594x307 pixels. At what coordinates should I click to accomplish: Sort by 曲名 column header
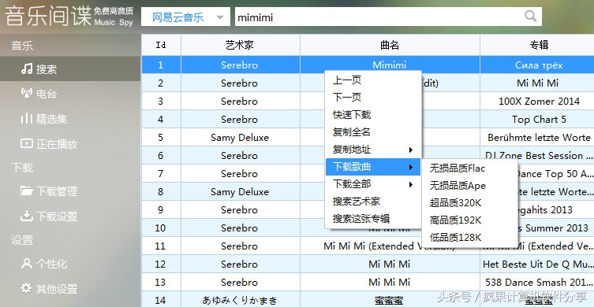point(390,45)
